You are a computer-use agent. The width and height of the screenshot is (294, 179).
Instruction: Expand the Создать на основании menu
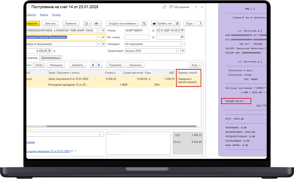(123, 24)
